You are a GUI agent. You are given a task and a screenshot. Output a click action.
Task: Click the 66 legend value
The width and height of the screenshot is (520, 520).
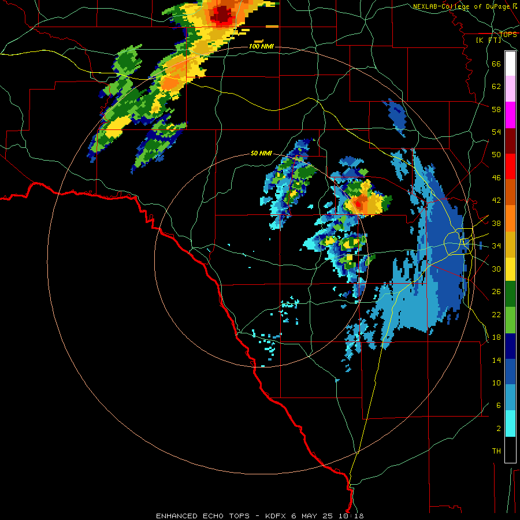496,64
